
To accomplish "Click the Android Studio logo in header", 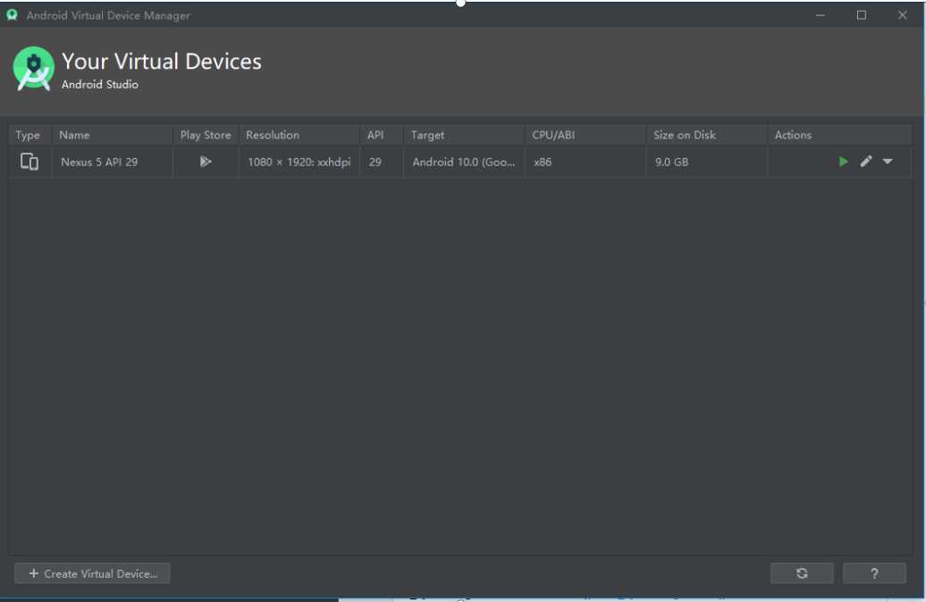I will click(x=34, y=69).
